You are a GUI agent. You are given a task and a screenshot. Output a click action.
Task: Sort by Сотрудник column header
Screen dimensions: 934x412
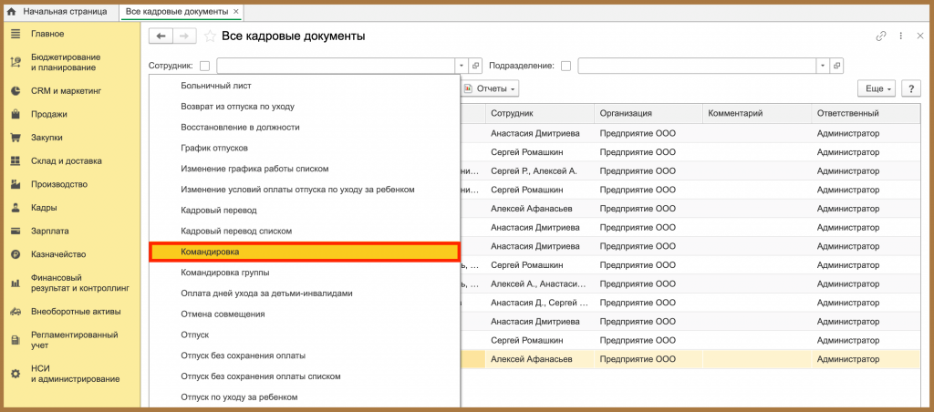(539, 114)
